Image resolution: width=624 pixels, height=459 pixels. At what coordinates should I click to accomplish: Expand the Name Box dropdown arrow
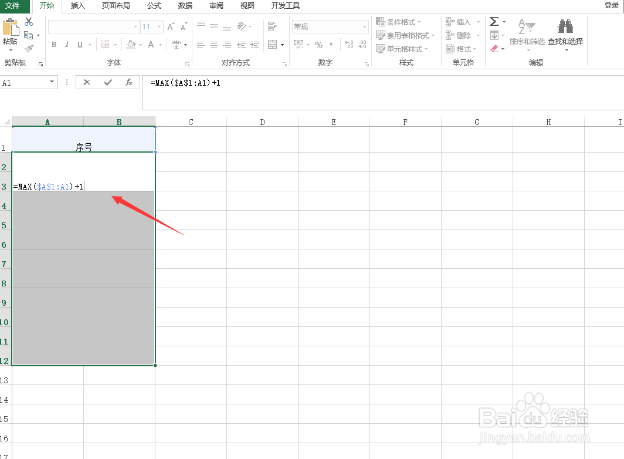52,82
